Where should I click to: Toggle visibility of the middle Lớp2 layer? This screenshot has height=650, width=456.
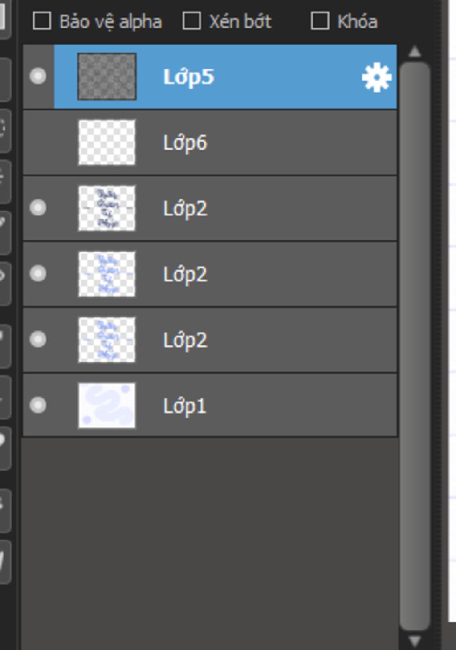38,273
